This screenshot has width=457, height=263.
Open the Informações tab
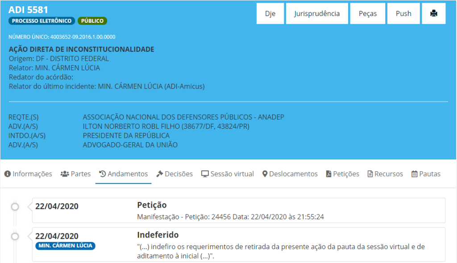[28, 174]
